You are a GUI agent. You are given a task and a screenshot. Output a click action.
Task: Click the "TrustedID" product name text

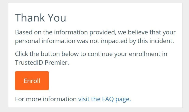29,63
